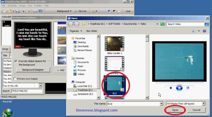Open the view options dropdown arrow
Image resolution: width=212 pixels, height=117 pixels.
[x=199, y=31]
